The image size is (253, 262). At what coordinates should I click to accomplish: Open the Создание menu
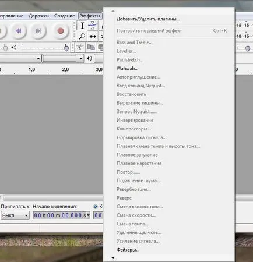tap(64, 16)
